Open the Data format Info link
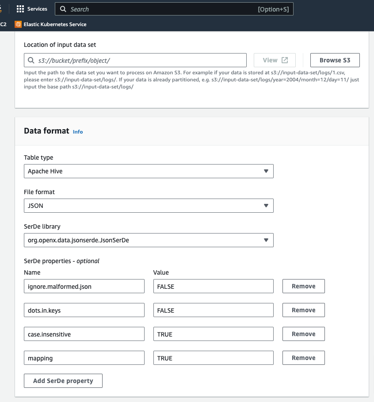Screen dimensions: 374x402 pyautogui.click(x=78, y=132)
